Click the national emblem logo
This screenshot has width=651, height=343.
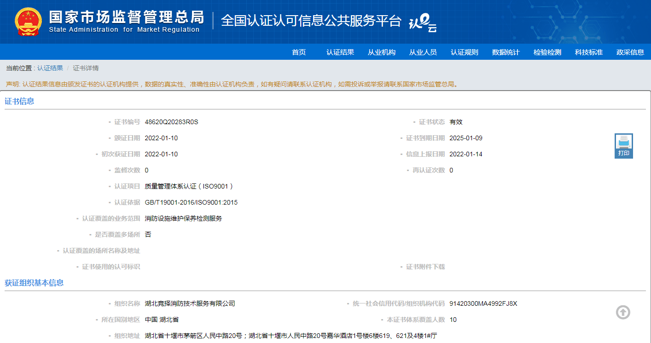click(x=28, y=22)
